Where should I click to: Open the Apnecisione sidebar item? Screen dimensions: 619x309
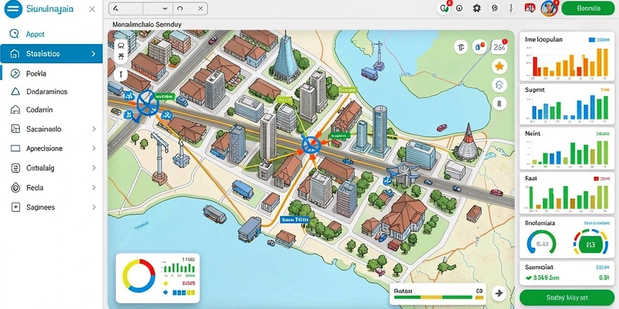(x=51, y=148)
